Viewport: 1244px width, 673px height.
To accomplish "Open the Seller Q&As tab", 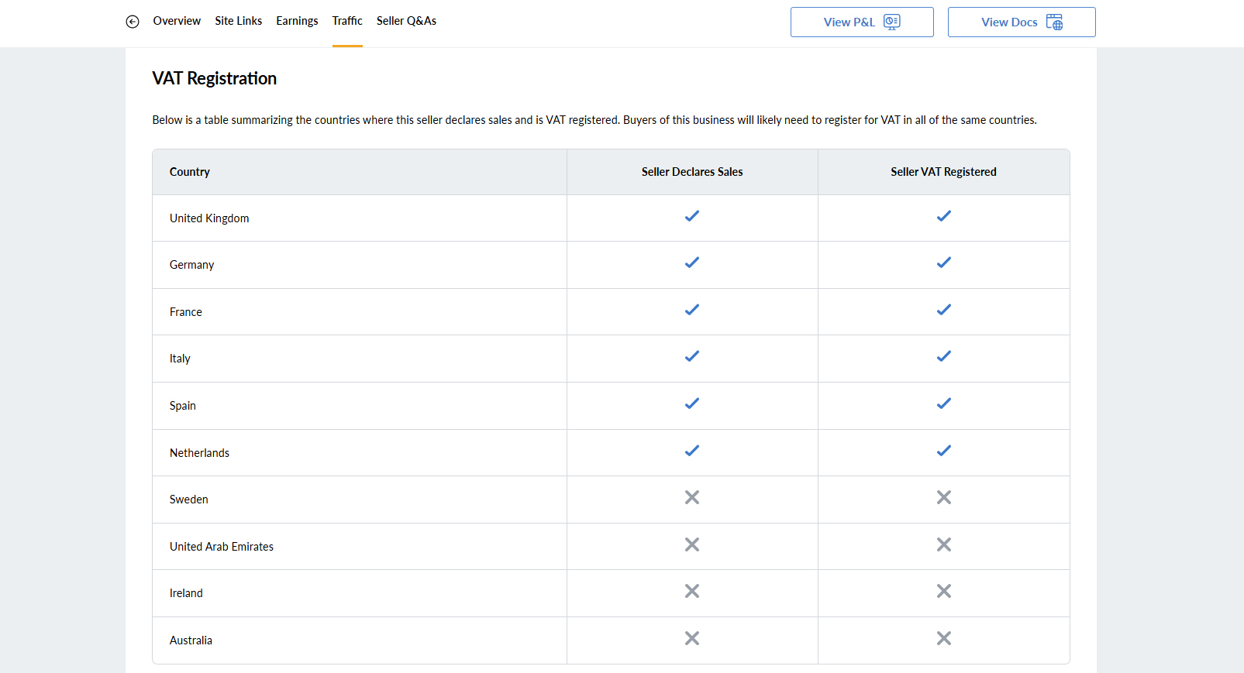I will (406, 21).
